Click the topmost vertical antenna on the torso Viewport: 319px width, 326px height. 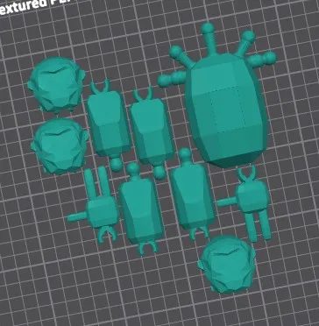[x=209, y=38]
